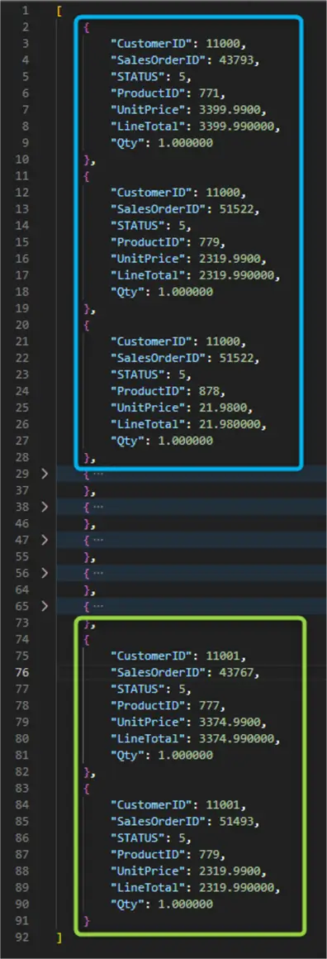Expand the folded block at line 38
The width and height of the screenshot is (327, 959).
tap(44, 507)
